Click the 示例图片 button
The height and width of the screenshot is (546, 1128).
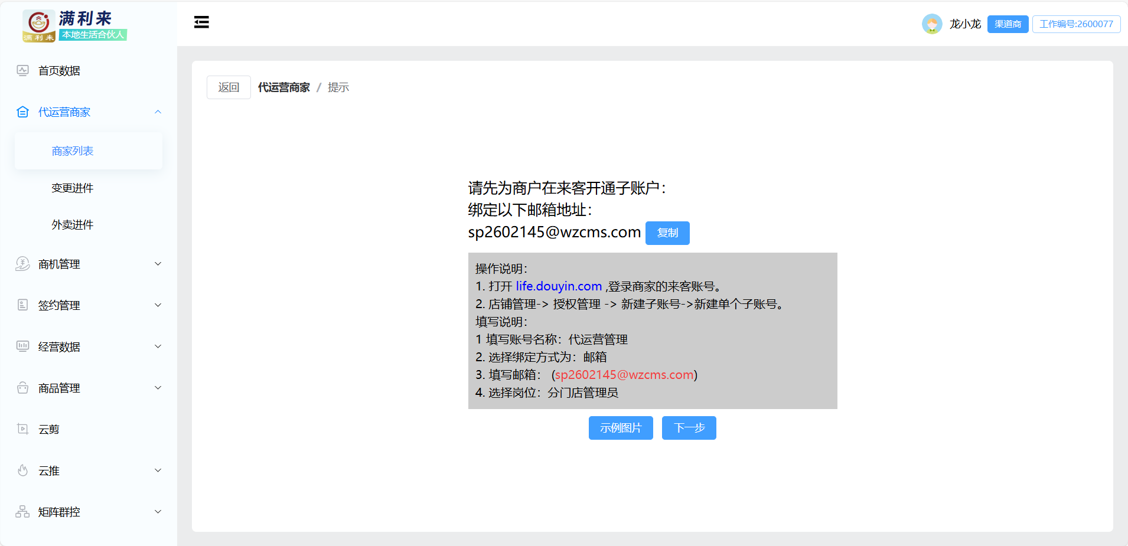621,428
